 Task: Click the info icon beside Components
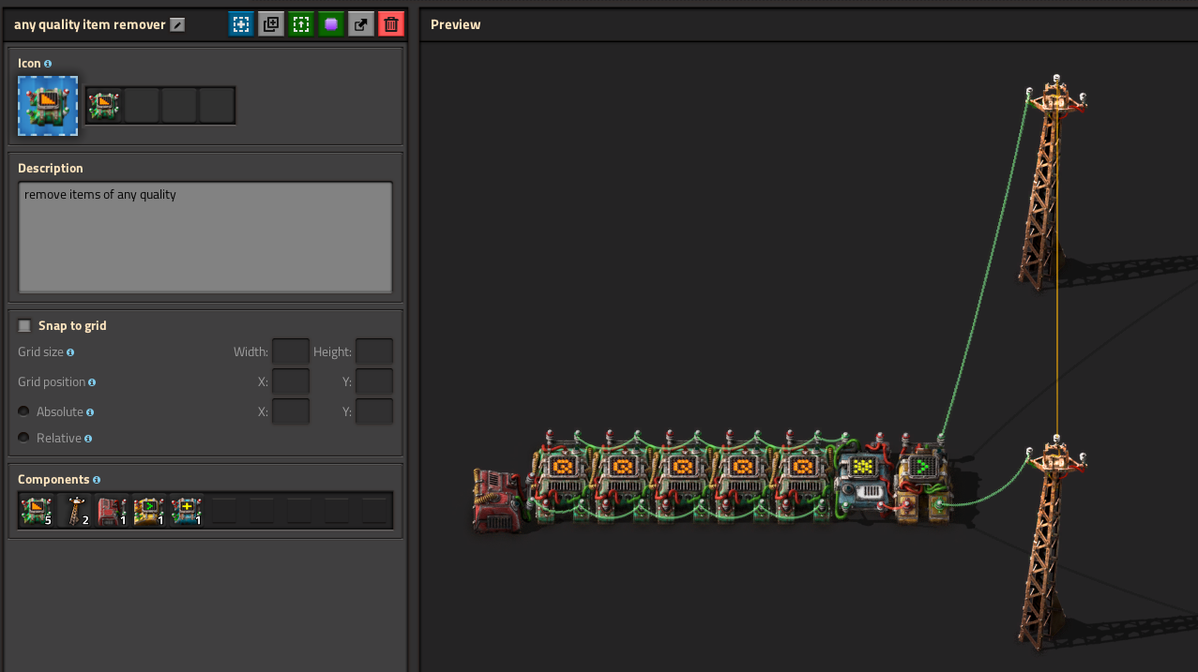(97, 480)
